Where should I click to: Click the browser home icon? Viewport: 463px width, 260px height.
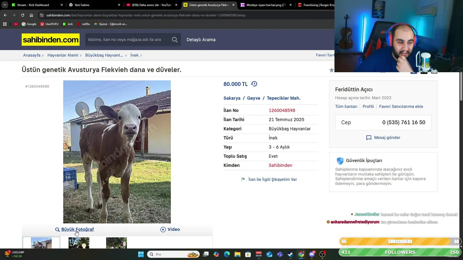click(x=31, y=15)
